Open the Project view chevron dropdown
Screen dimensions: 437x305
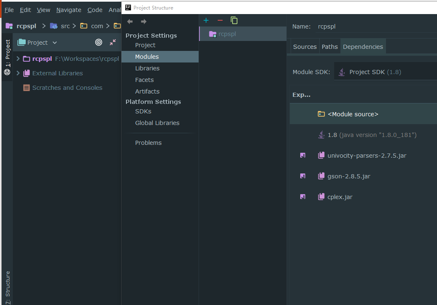pos(54,42)
